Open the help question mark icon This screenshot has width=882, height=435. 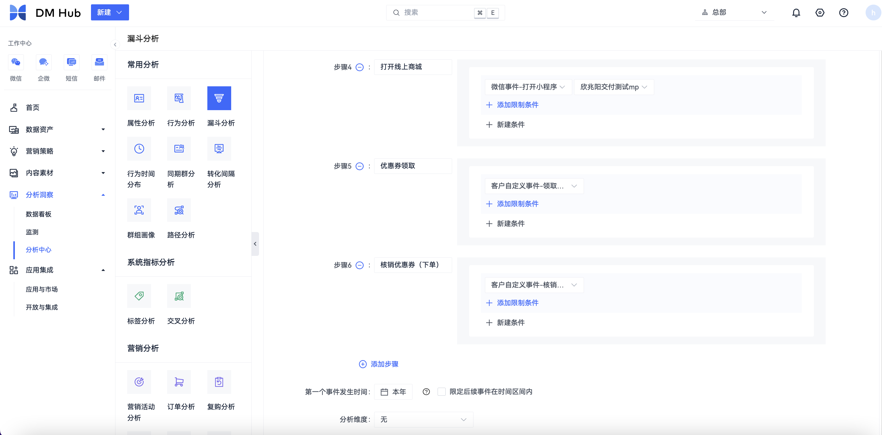tap(843, 13)
